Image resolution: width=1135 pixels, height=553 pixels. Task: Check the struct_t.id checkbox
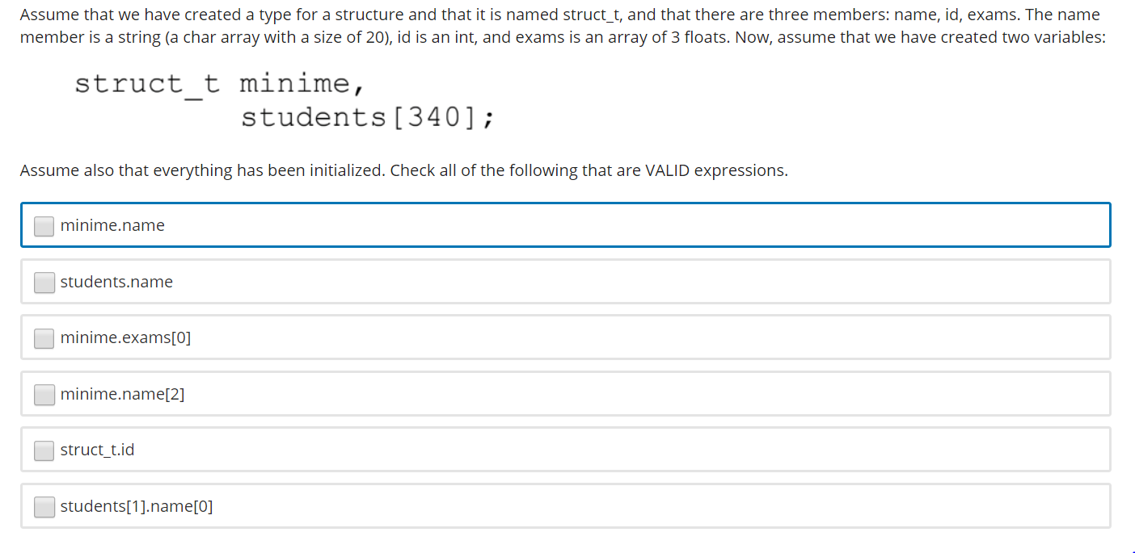(44, 450)
